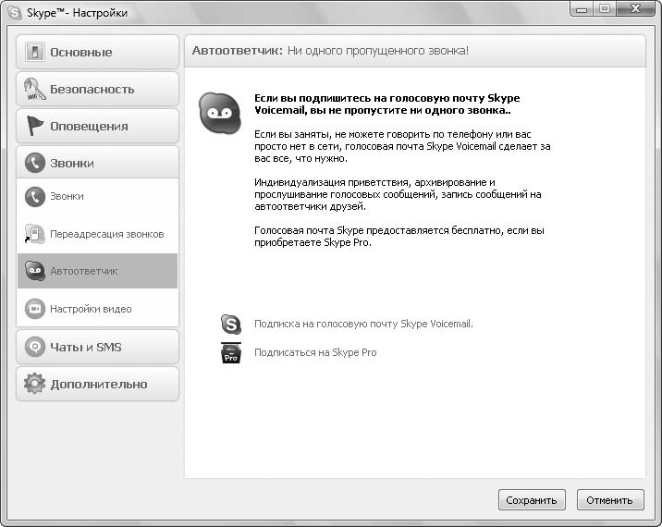The image size is (662, 527).
Task: Click the gear icon beside Дополнительно
Action: tap(34, 384)
